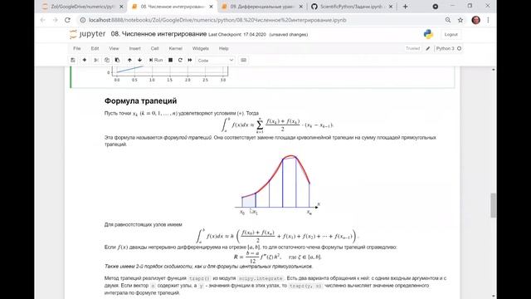
Task: Copy selected cells icon in toolbar
Action: pos(107,60)
